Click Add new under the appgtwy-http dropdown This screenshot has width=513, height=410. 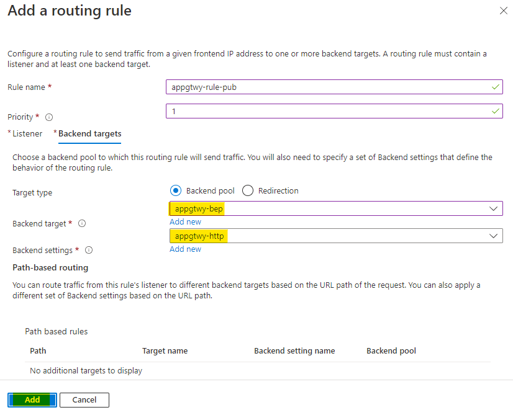pos(185,249)
